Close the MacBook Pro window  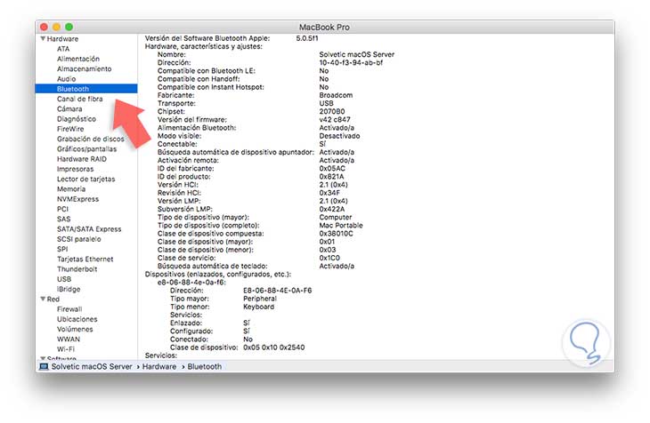tap(44, 27)
